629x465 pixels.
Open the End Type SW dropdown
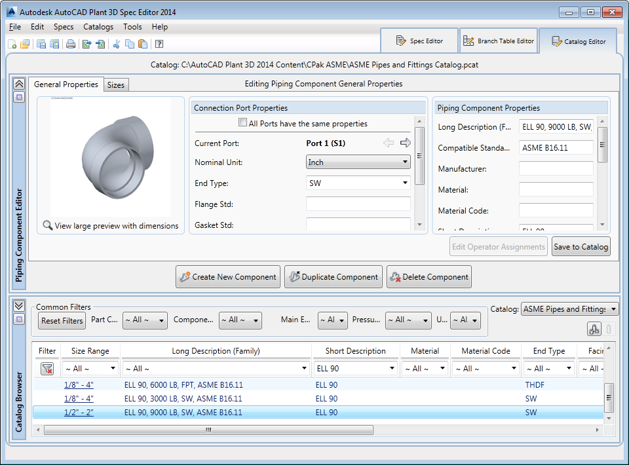358,183
